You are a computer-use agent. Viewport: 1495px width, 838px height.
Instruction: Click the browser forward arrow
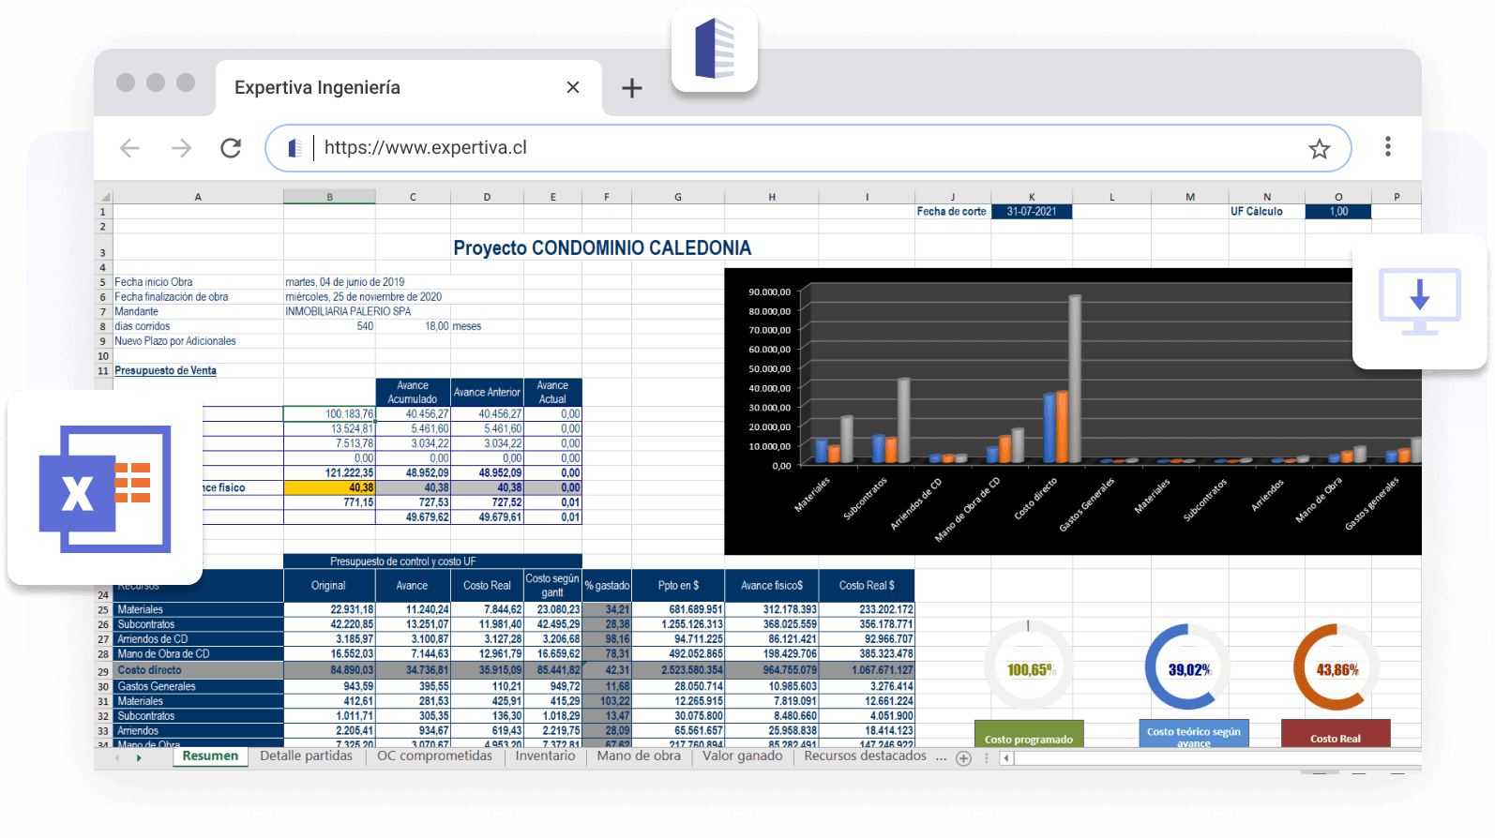point(181,148)
